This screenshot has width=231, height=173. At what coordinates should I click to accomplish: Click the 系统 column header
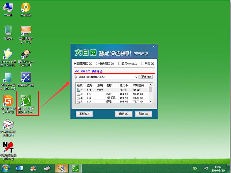(x=100, y=85)
